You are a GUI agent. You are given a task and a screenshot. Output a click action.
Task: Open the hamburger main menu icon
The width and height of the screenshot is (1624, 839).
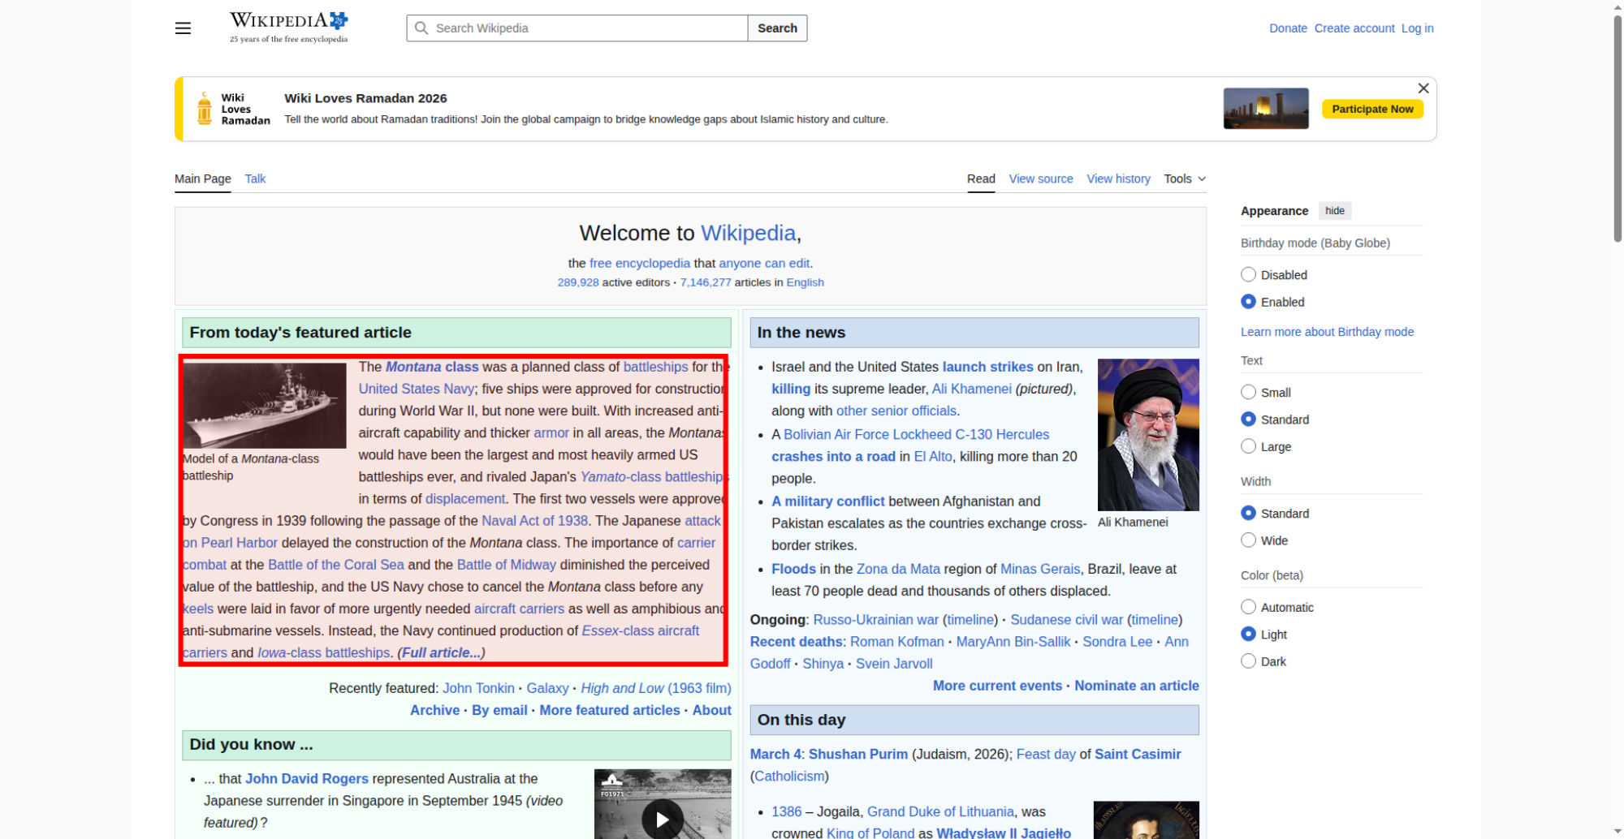pyautogui.click(x=183, y=28)
